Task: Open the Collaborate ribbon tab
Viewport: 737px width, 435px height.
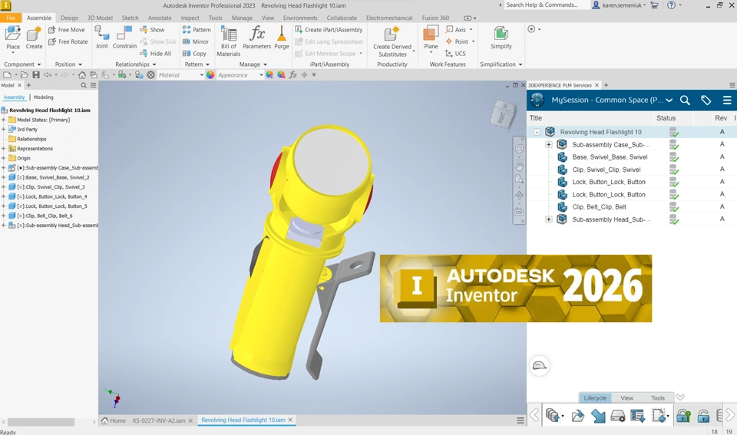Action: [342, 18]
